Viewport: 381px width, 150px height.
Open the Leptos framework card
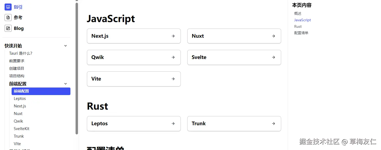click(134, 124)
